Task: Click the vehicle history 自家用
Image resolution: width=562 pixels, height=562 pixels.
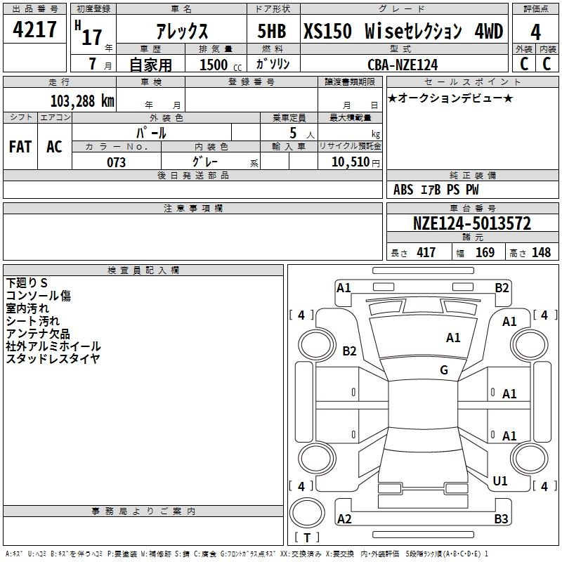Action: coord(150,65)
